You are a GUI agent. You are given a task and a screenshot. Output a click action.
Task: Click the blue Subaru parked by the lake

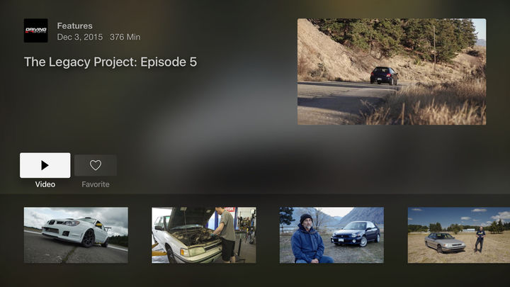click(355, 233)
